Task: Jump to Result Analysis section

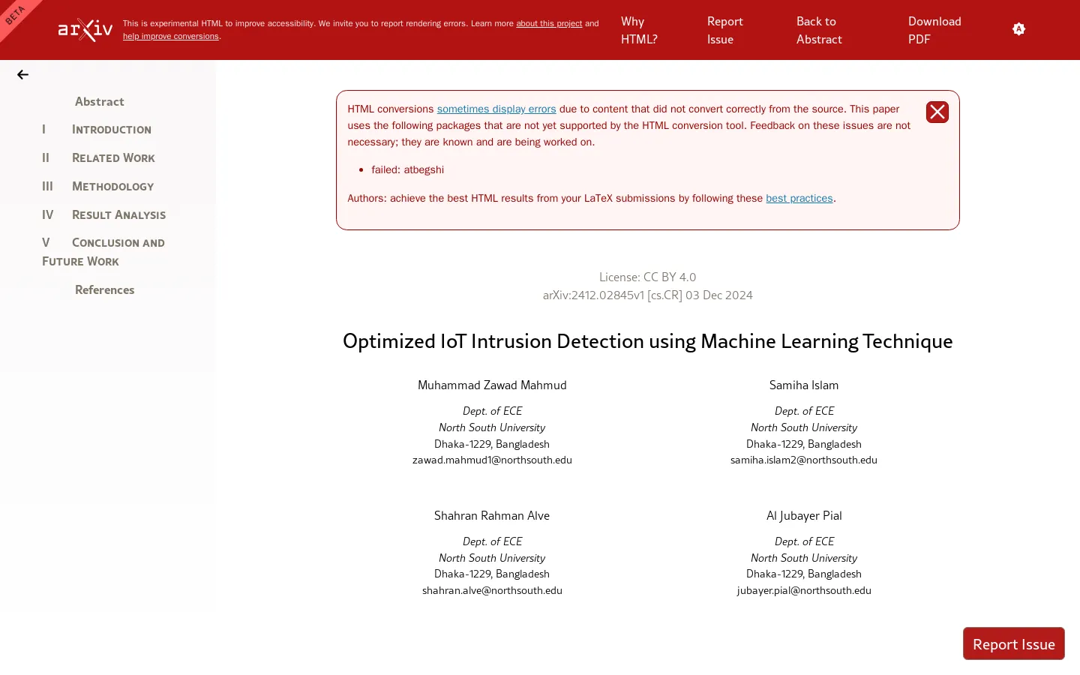Action: 118,215
